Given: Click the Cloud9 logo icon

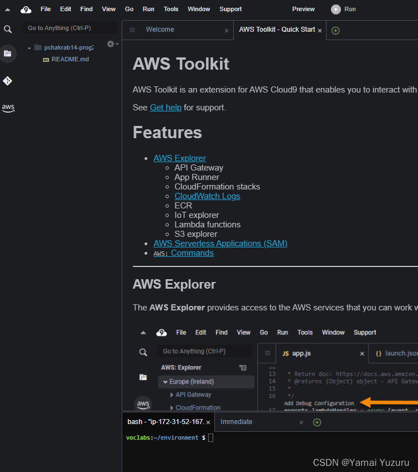Looking at the screenshot, I should tap(26, 9).
